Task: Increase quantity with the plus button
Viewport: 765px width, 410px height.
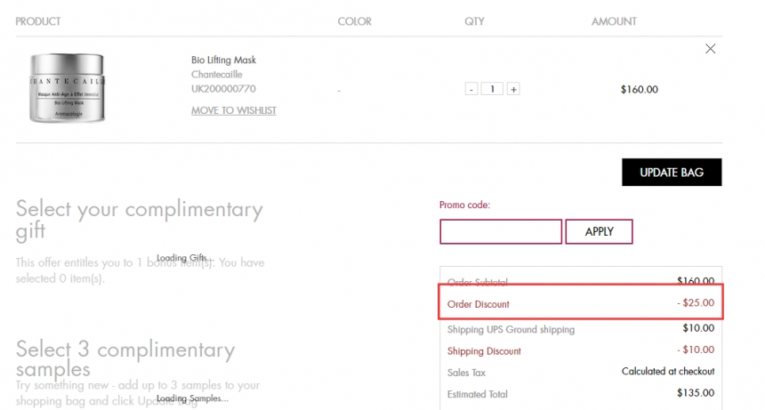Action: tap(513, 89)
